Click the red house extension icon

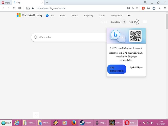click(x=143, y=8)
